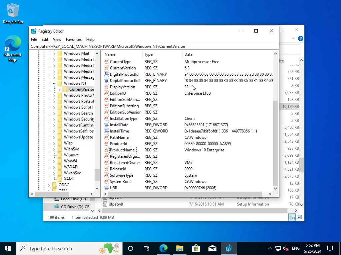341x255 pixels.
Task: Expand the Wow64 key
Action: [54, 161]
